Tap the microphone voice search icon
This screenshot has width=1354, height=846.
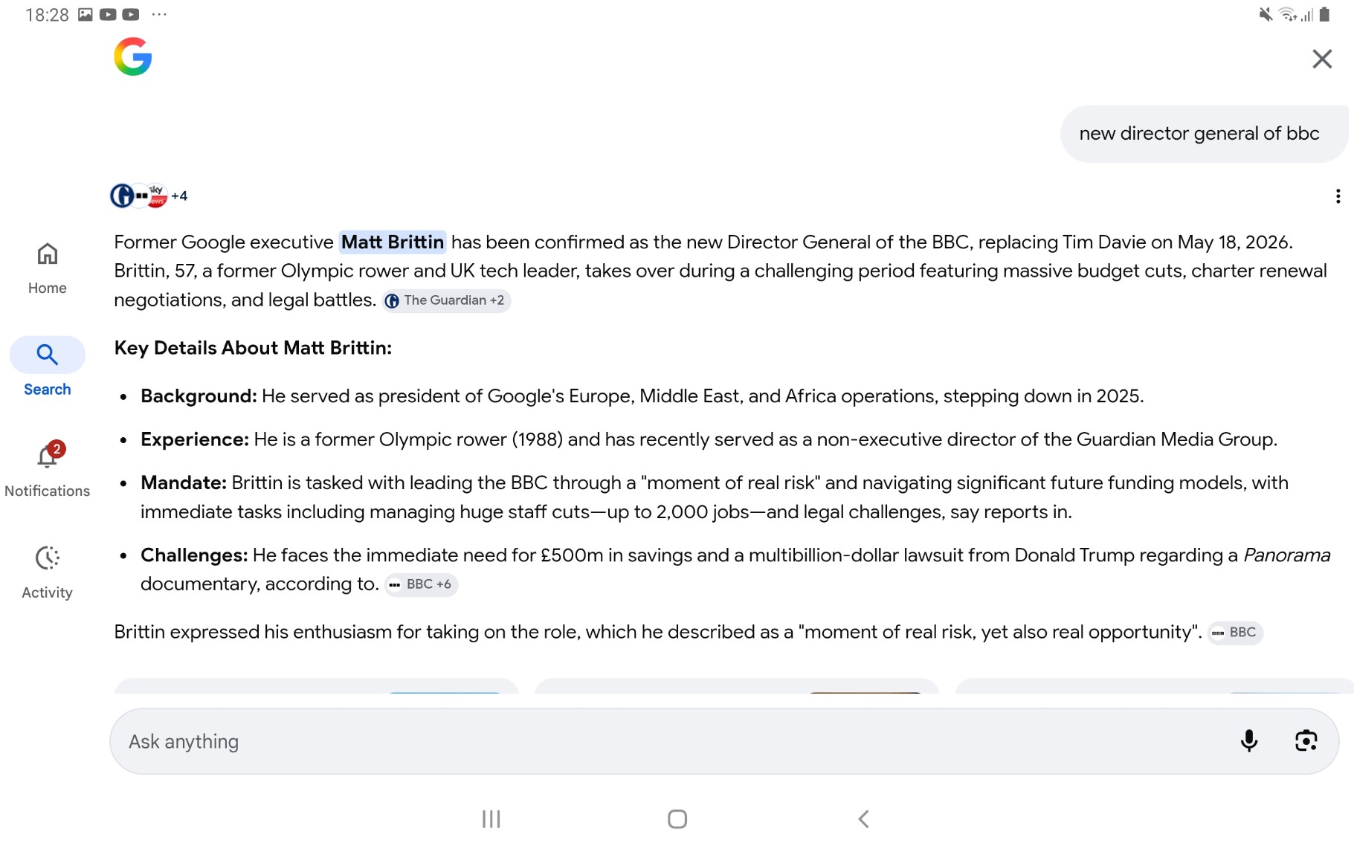[x=1249, y=740]
